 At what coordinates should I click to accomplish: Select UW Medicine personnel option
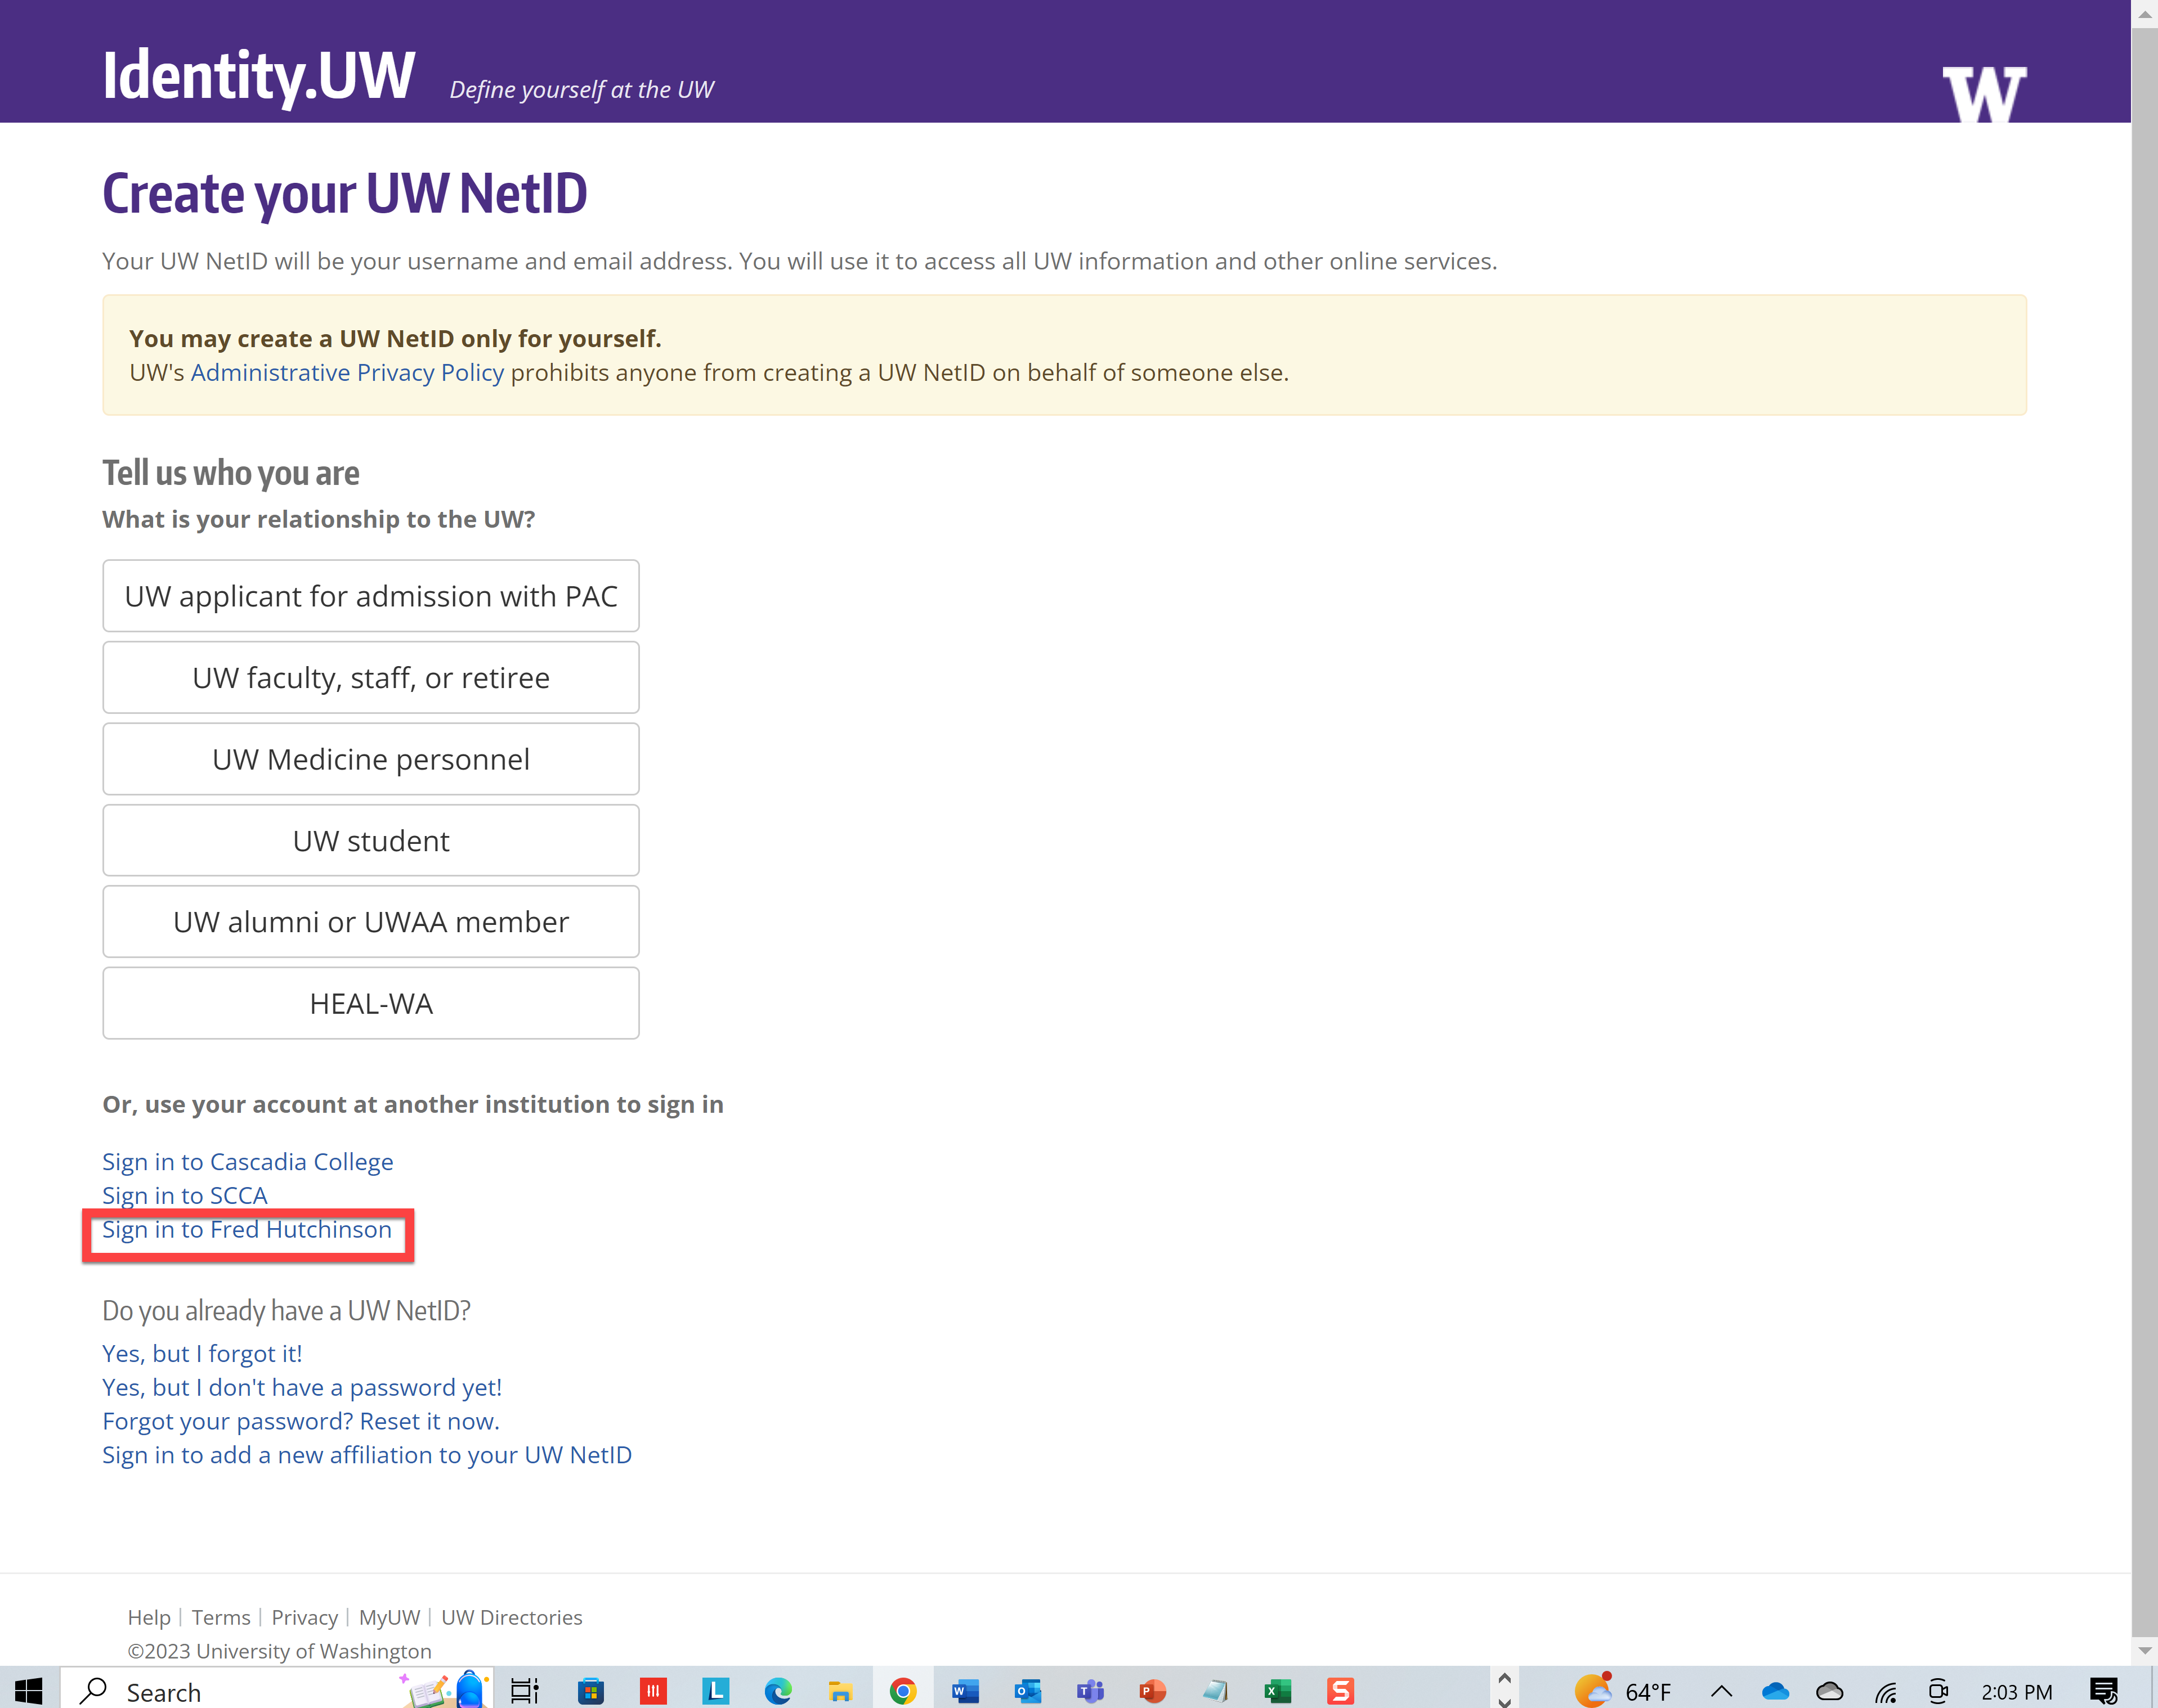click(370, 759)
